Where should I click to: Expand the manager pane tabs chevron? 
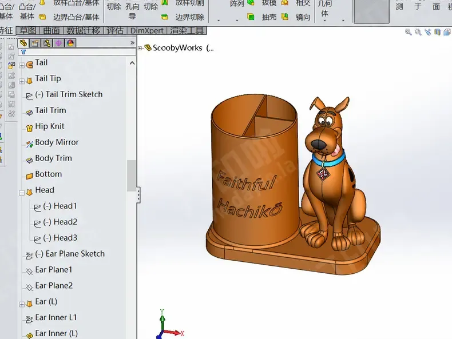tap(132, 43)
